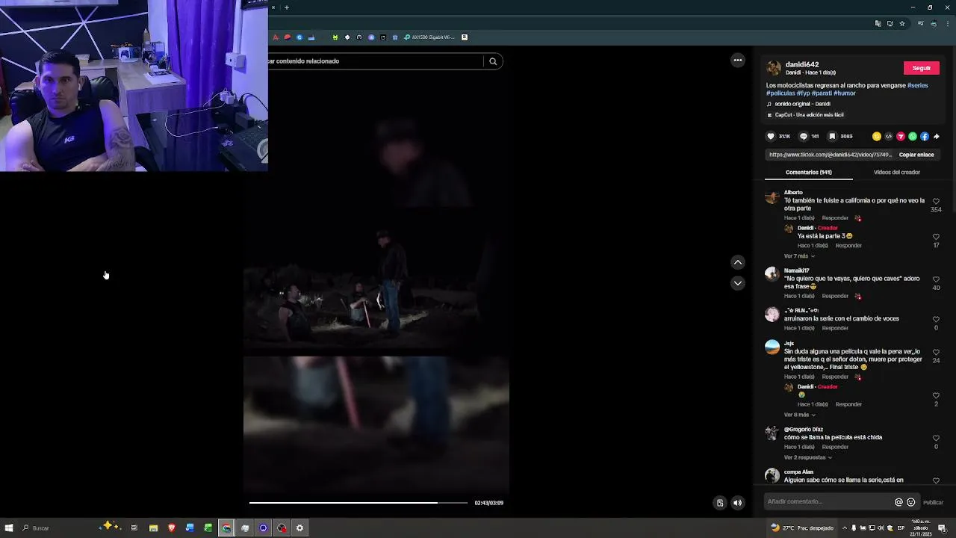Viewport: 956px width, 538px height.
Task: Reply to Namaiki17's comment
Action: (x=835, y=296)
